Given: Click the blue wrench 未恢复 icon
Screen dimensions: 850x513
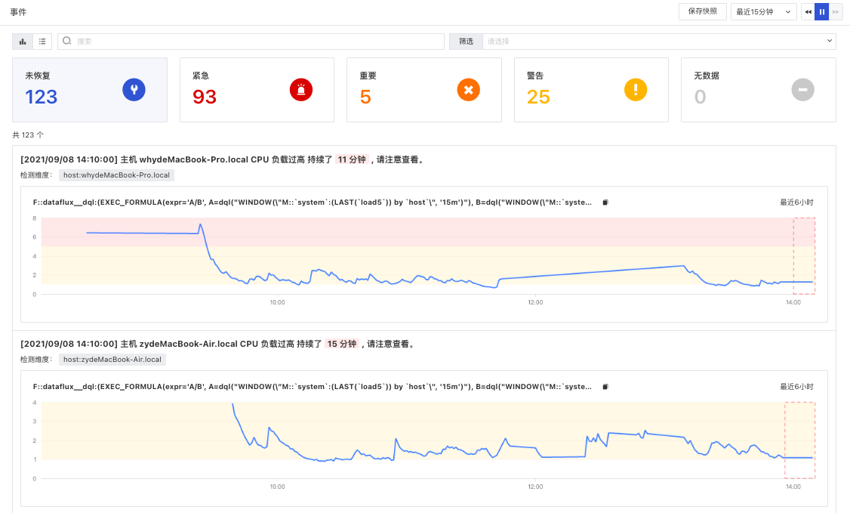Looking at the screenshot, I should pos(134,89).
